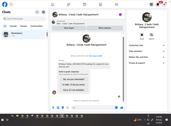Click the large apartment thumbnail in info panel

tap(147, 17)
